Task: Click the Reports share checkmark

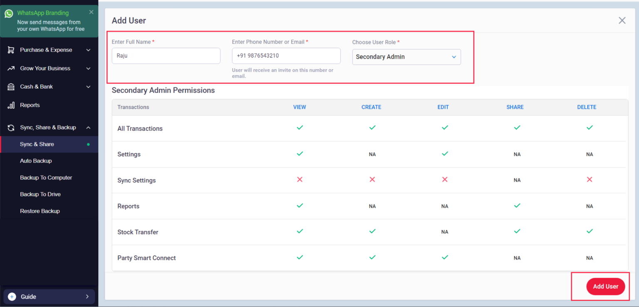Action: tap(517, 205)
